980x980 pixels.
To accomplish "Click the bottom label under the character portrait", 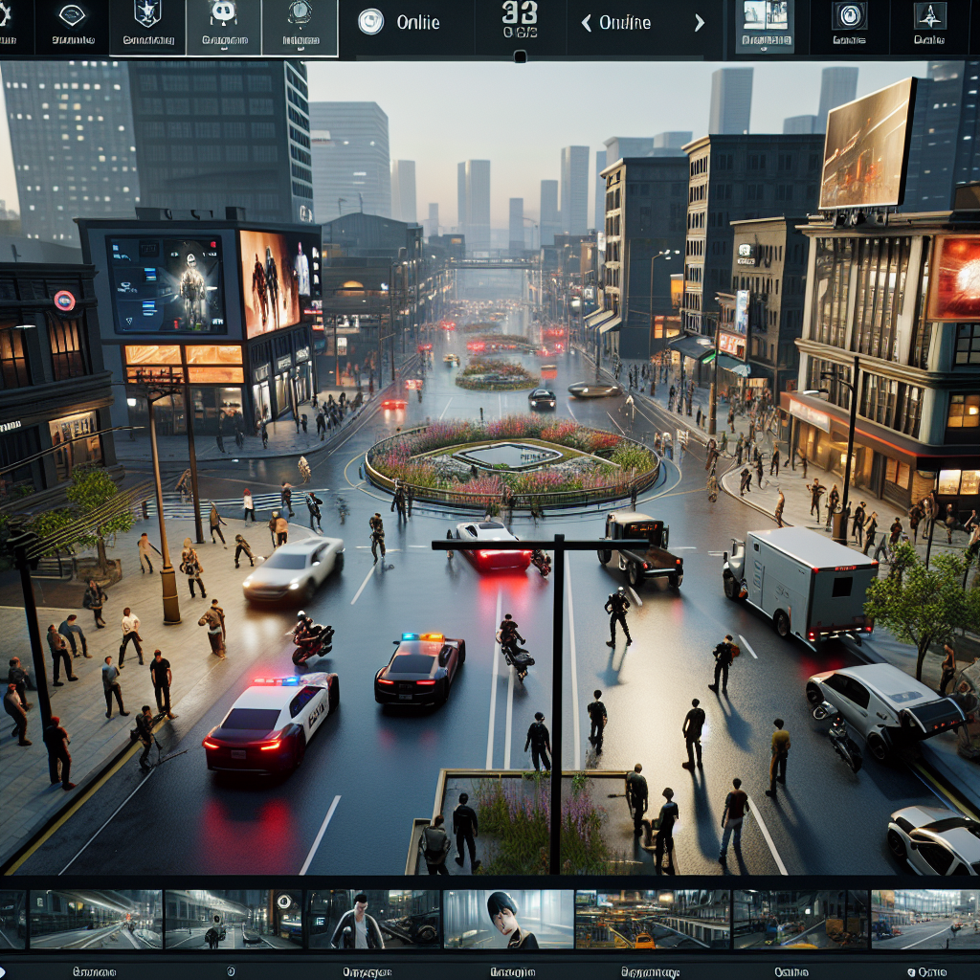I will (x=512, y=971).
